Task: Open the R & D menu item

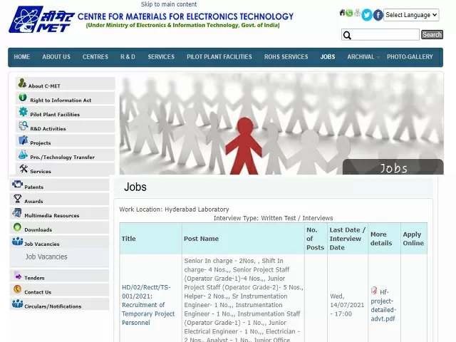Action: tap(128, 57)
